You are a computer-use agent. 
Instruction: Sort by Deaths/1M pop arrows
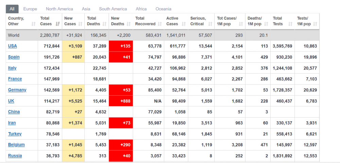coord(266,24)
